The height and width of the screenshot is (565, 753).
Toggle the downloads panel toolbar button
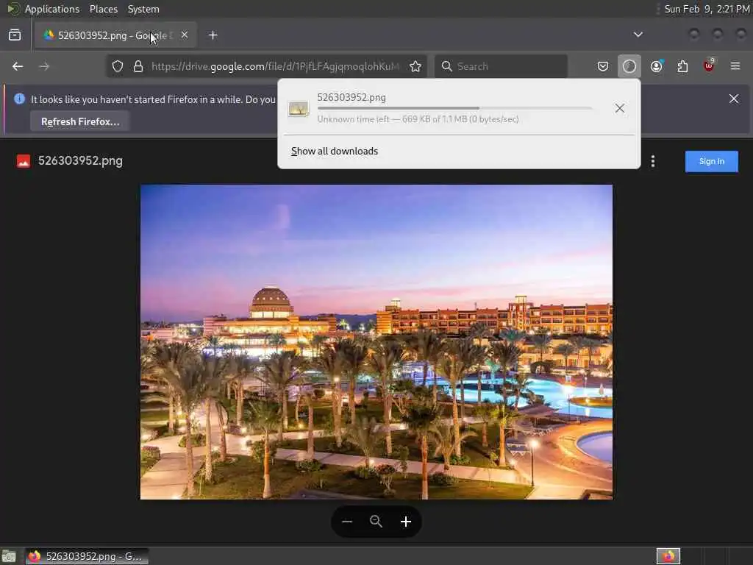pyautogui.click(x=629, y=66)
